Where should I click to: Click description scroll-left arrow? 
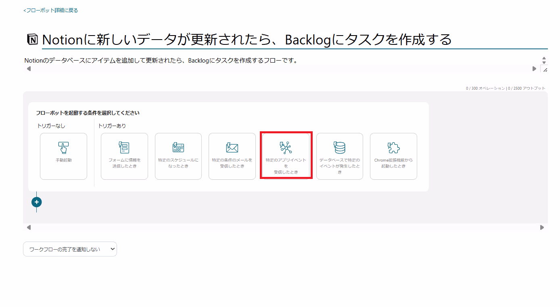[28, 69]
